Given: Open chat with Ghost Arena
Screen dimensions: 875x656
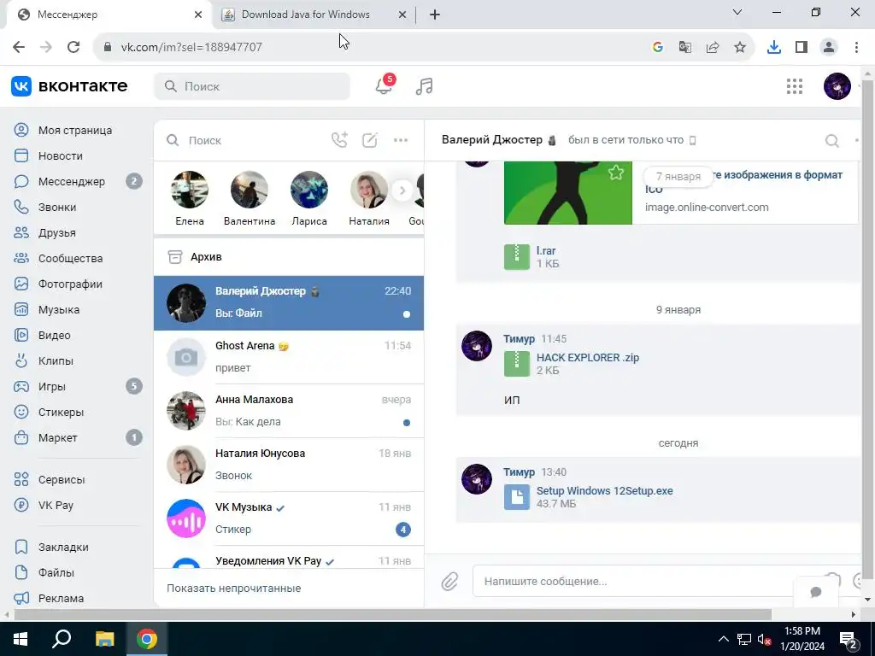Looking at the screenshot, I should pos(289,357).
